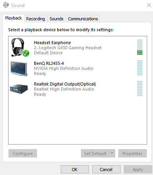153x175 pixels.
Task: Open the Sounds tab
Action: (x=56, y=19)
